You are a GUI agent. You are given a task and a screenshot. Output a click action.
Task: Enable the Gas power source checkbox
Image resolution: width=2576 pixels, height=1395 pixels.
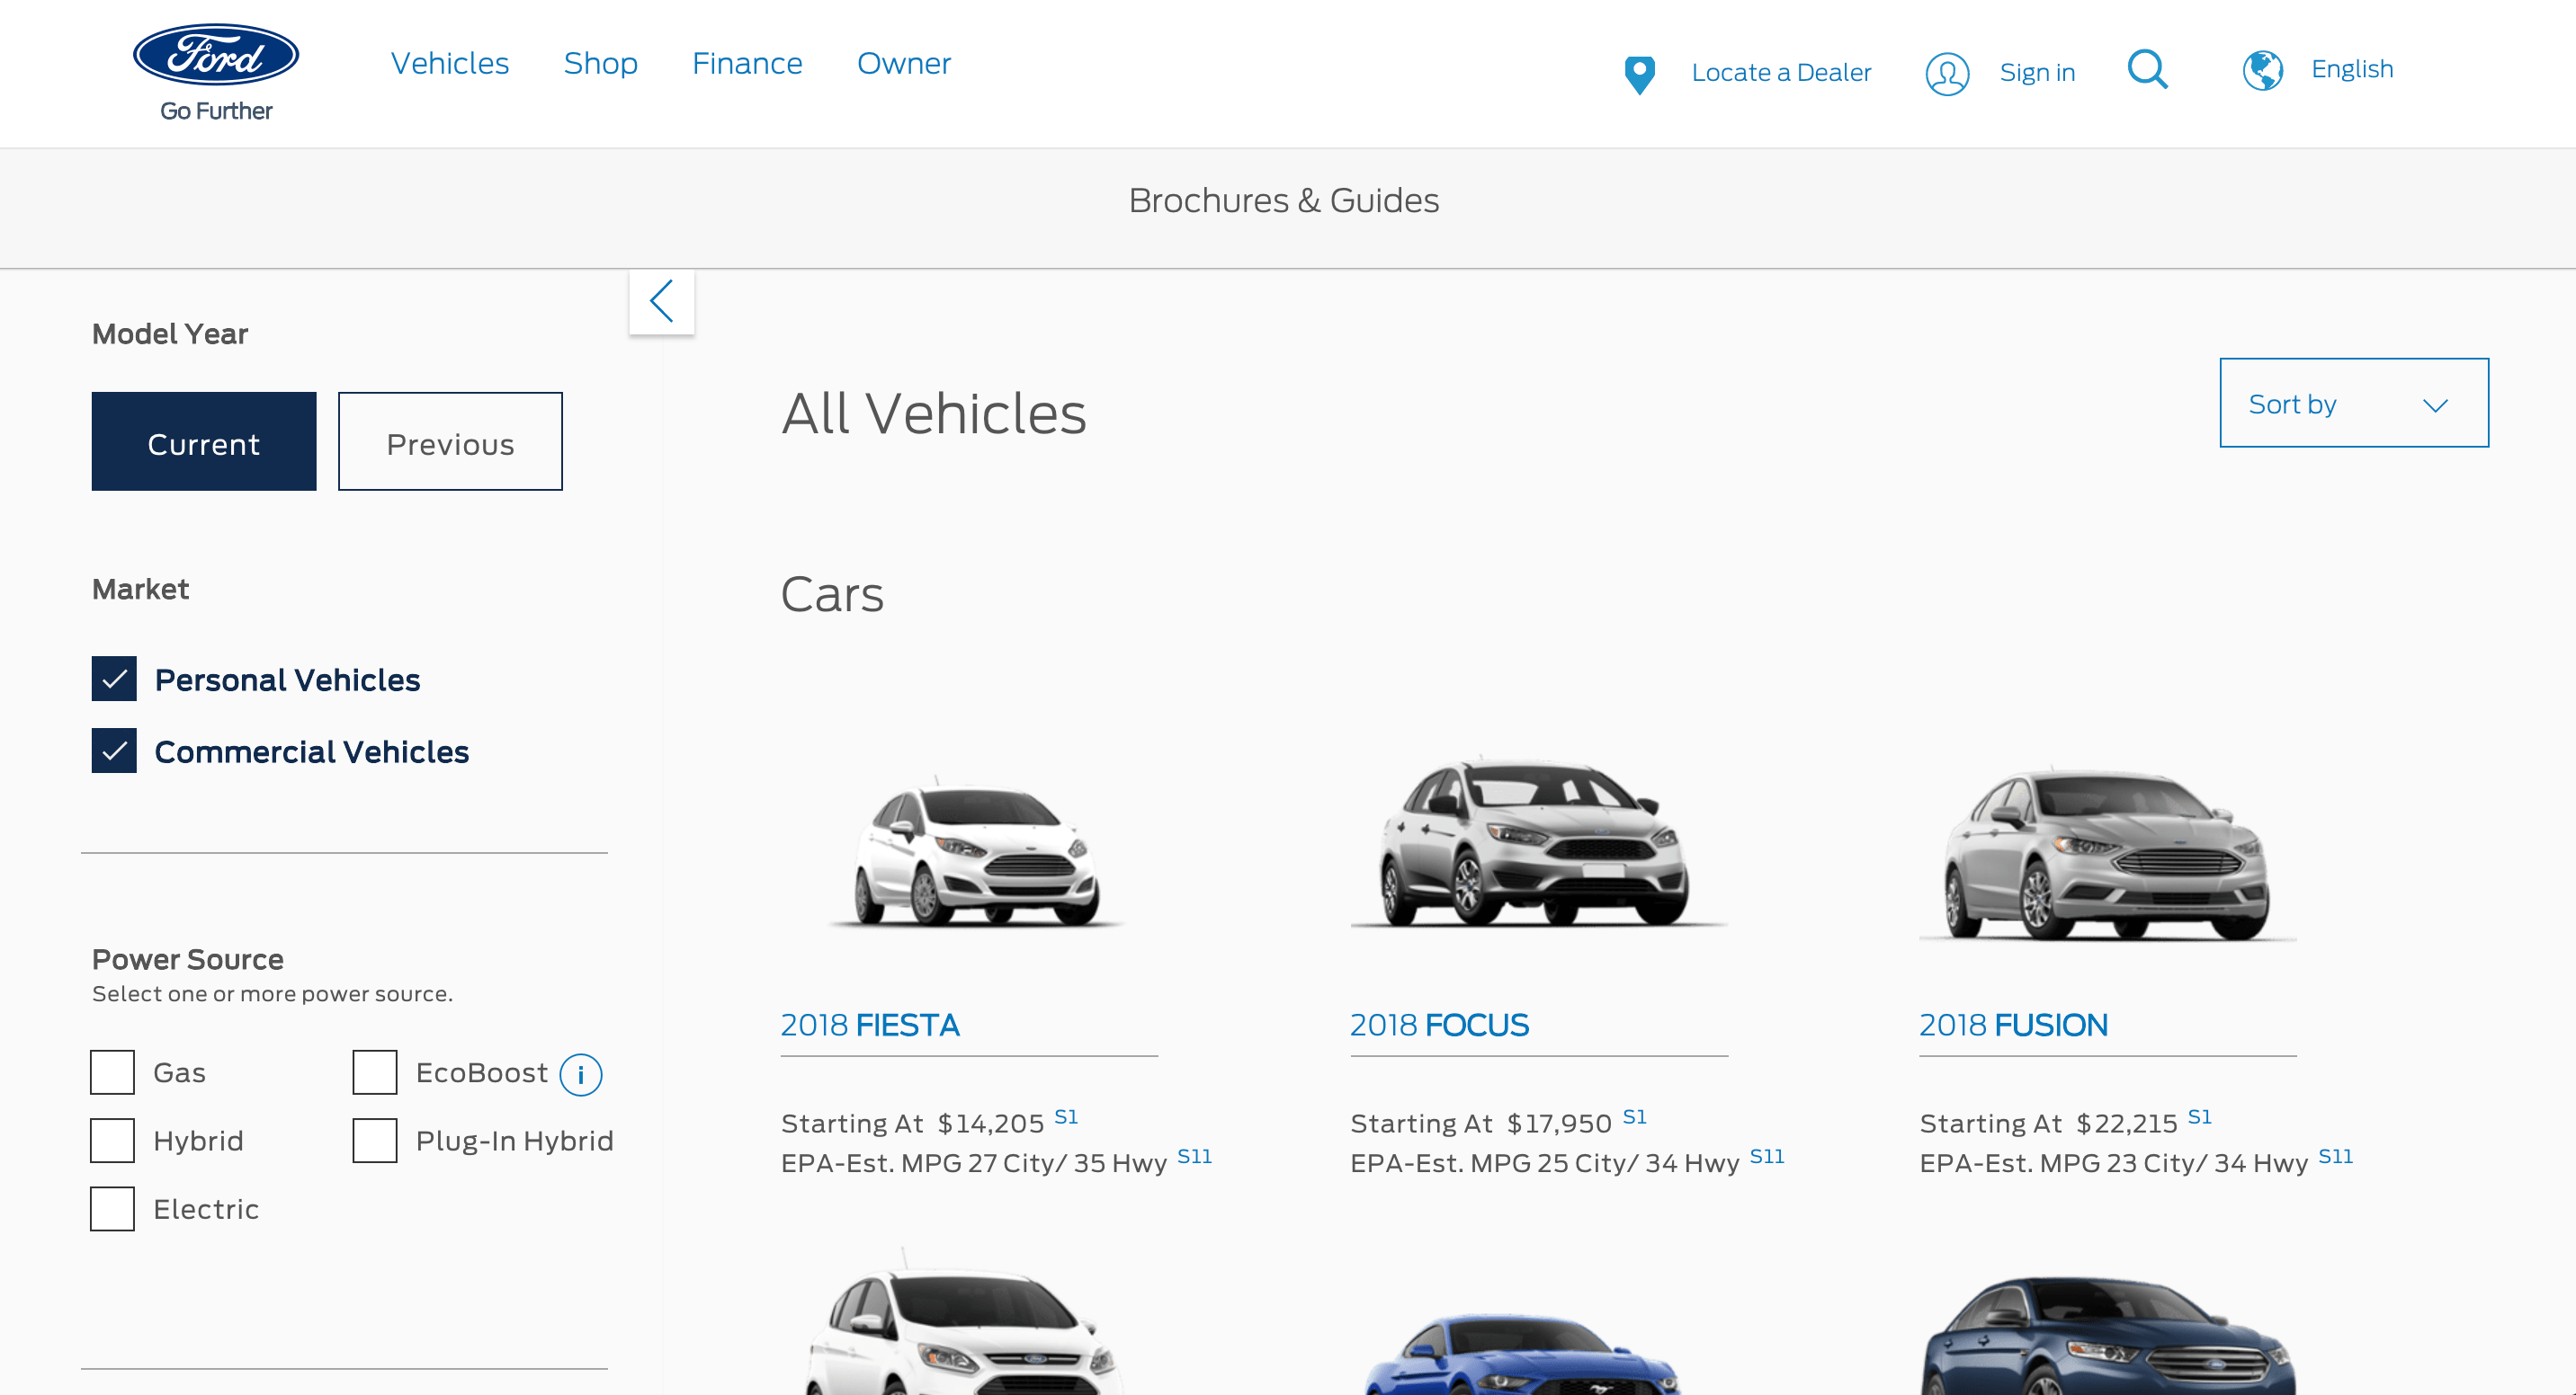point(112,1072)
